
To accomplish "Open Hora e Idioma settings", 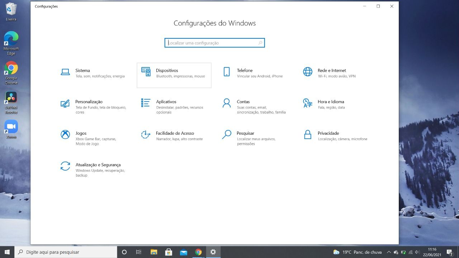I will [326, 104].
